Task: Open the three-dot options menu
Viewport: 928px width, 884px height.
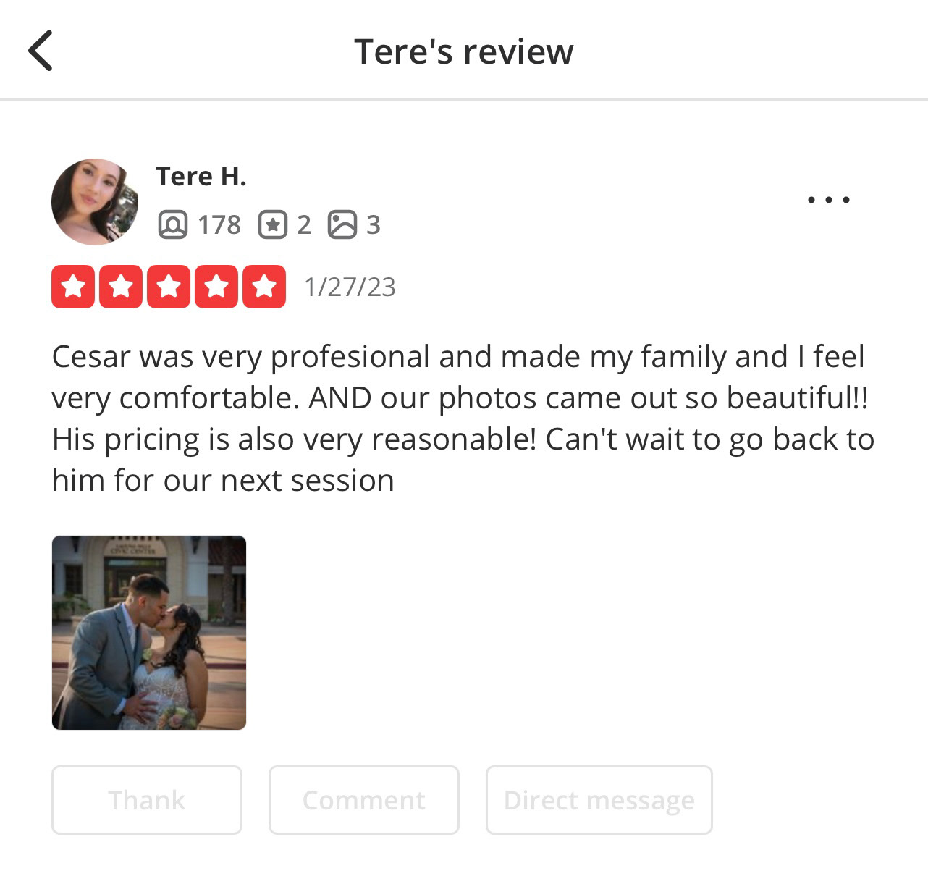Action: pyautogui.click(x=828, y=199)
